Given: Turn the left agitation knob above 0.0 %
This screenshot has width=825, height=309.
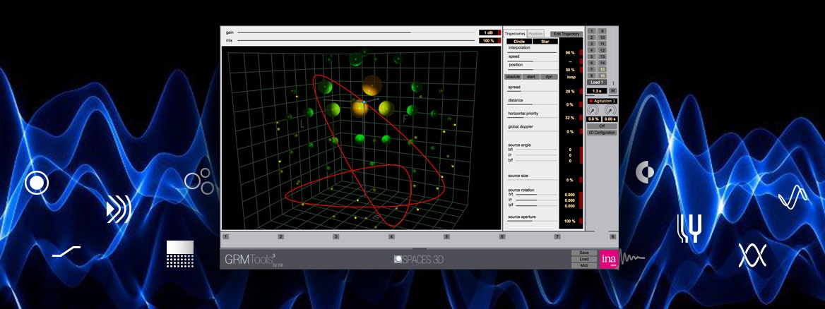Looking at the screenshot, I should (x=593, y=110).
